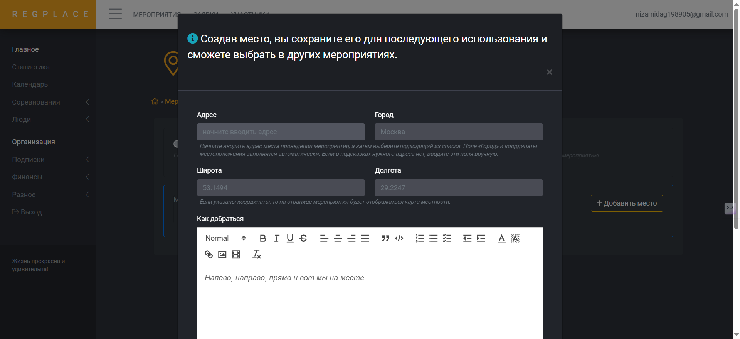Insert a video in editor
Screen dimensions: 740x339
[236, 255]
